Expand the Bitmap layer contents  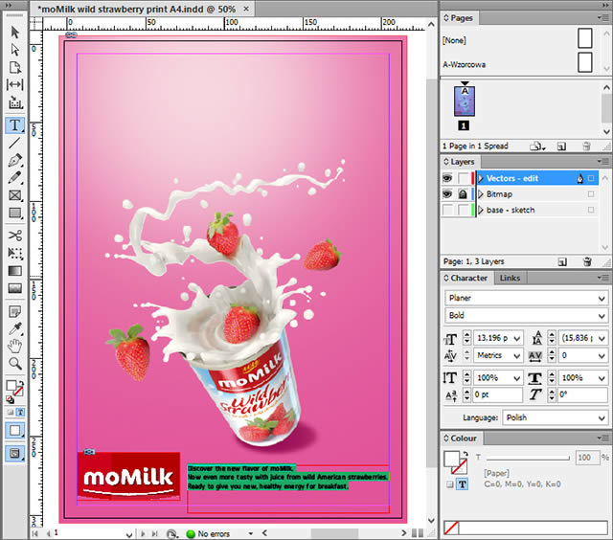(481, 194)
